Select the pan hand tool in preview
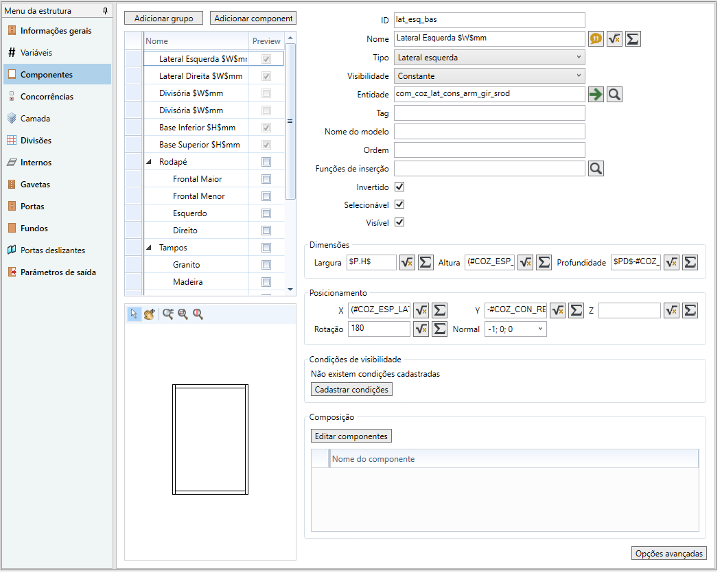Image resolution: width=722 pixels, height=575 pixels. tap(149, 314)
